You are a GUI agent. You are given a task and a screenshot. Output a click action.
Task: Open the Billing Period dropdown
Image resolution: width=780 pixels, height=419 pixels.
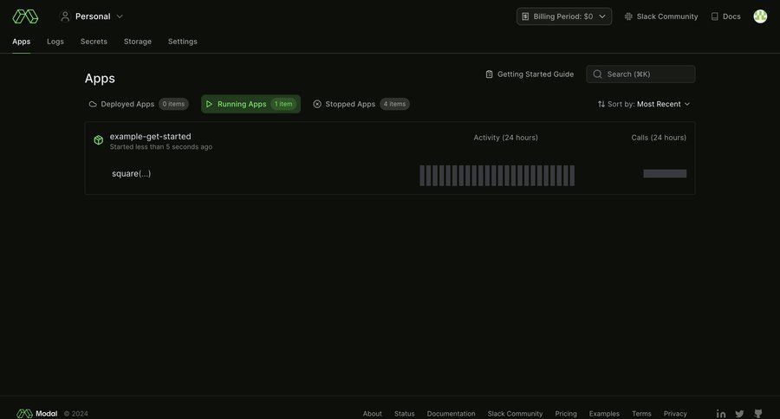(564, 16)
